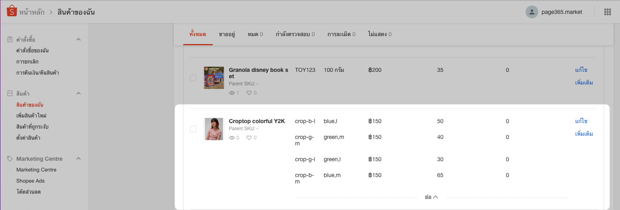Collapse the สินค้า sidebar section

coord(78,94)
